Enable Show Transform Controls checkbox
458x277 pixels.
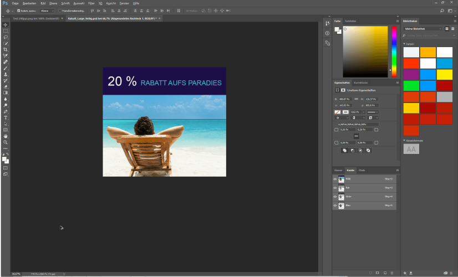(x=59, y=11)
